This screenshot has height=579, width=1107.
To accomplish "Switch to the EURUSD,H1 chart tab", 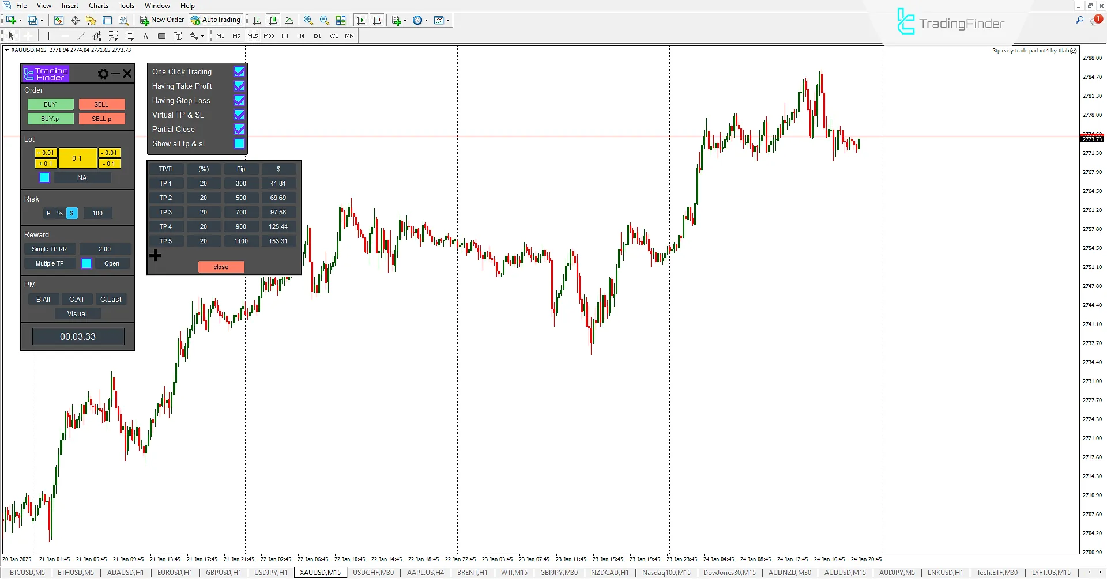I will click(x=175, y=573).
